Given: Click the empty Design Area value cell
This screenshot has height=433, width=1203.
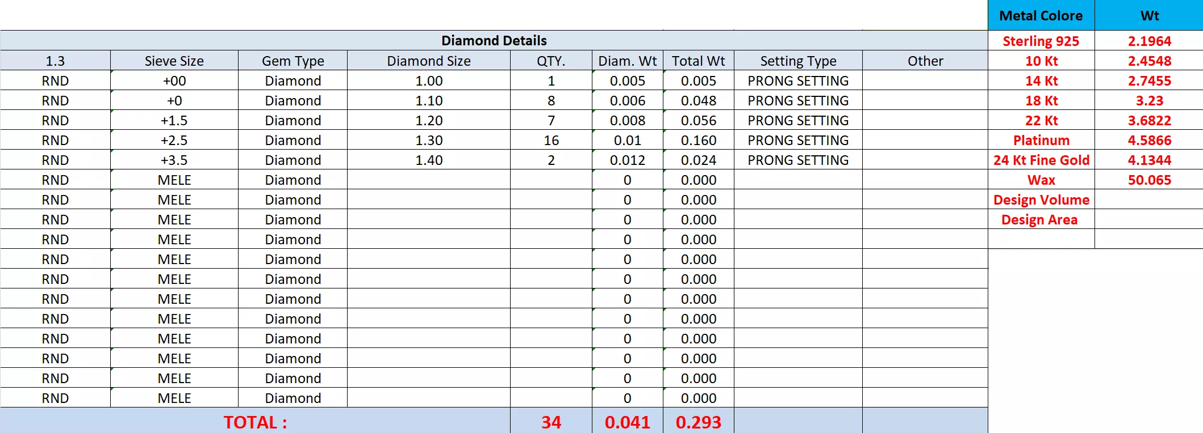Looking at the screenshot, I should tap(1149, 219).
